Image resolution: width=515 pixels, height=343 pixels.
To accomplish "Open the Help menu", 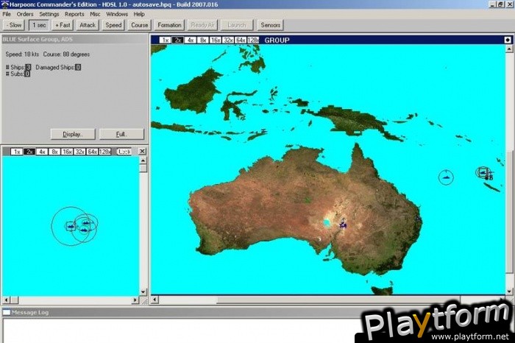I will pyautogui.click(x=139, y=14).
